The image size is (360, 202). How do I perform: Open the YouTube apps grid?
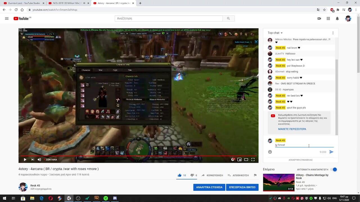[328, 19]
